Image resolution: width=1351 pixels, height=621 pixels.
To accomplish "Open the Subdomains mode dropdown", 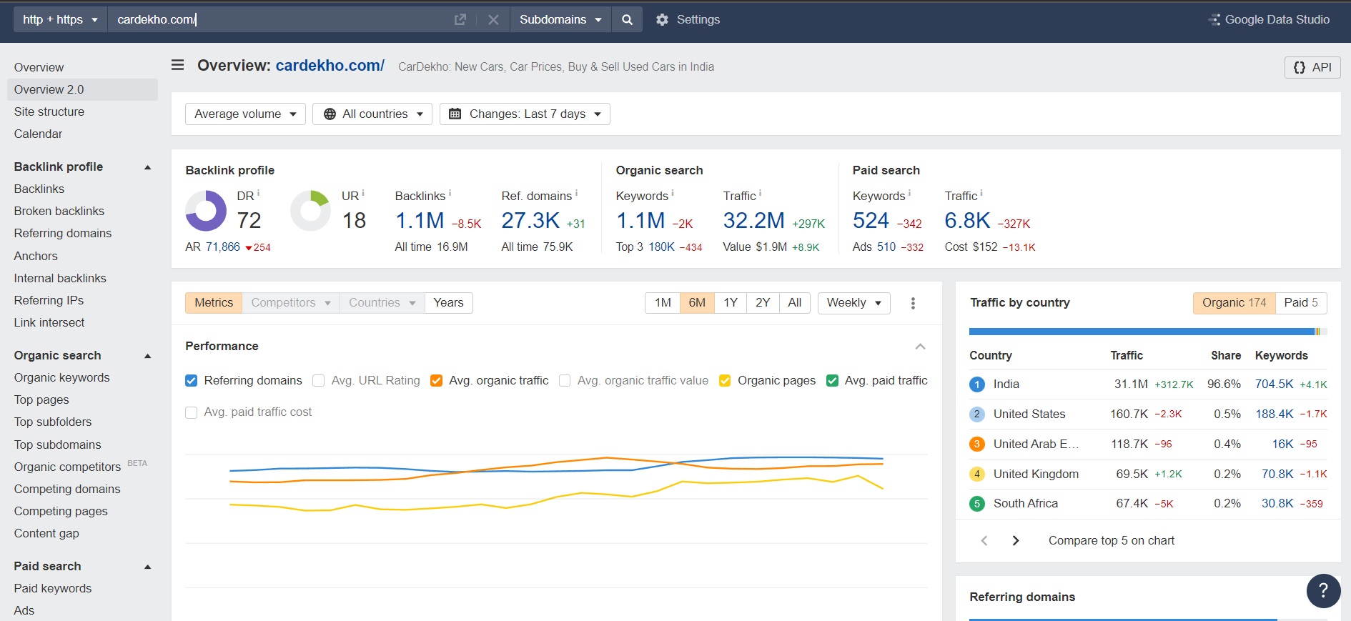I will click(x=560, y=20).
